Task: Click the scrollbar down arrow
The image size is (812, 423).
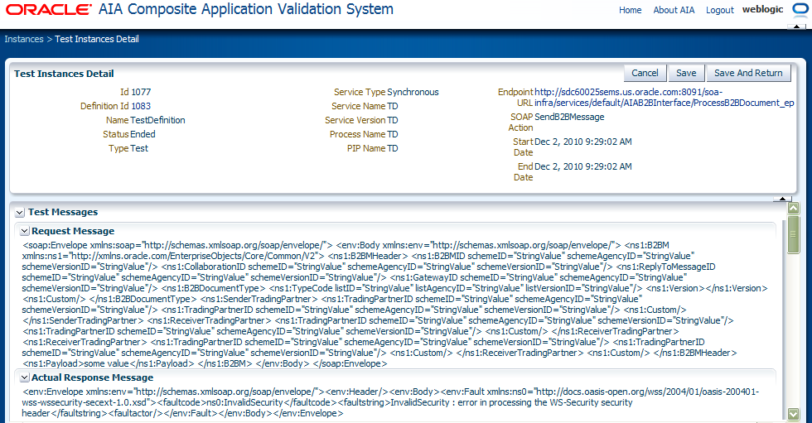Action: pos(794,414)
